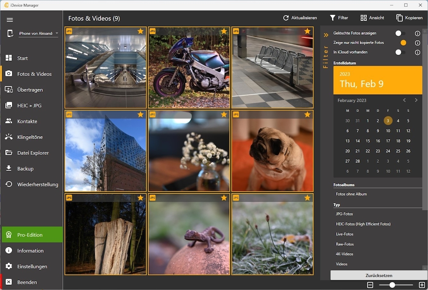The height and width of the screenshot is (290, 428).
Task: Toggle the star on the tree stump photo
Action: coord(141,198)
